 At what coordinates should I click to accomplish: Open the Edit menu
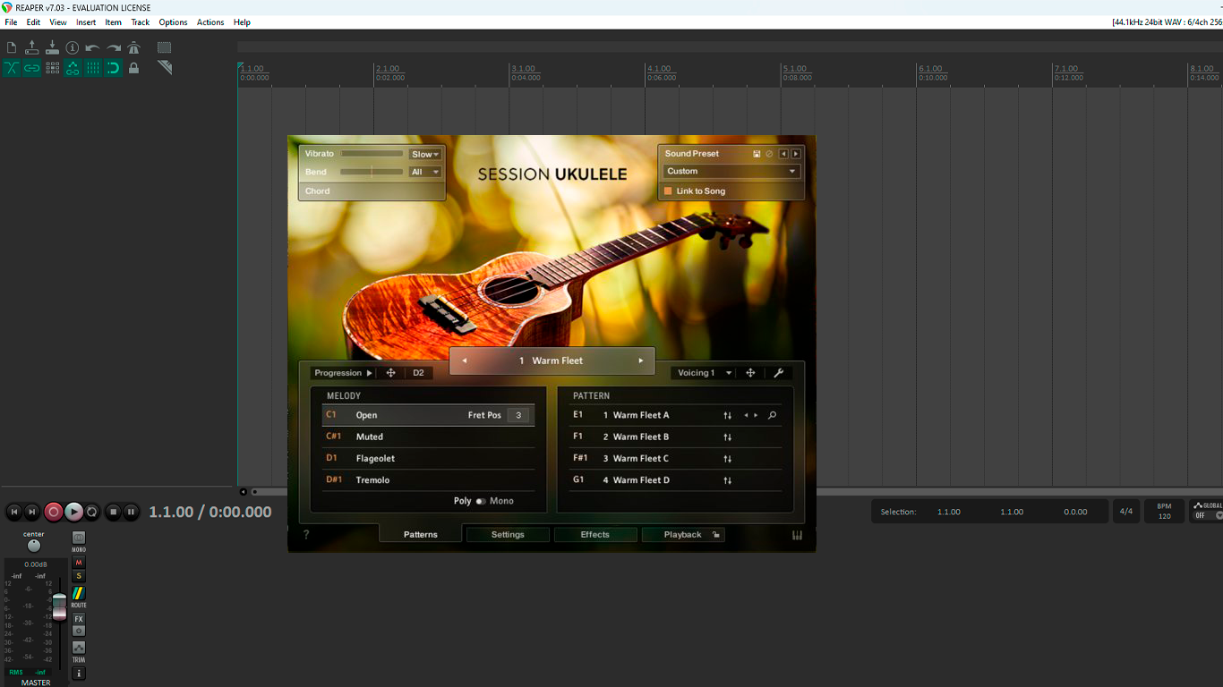point(33,22)
